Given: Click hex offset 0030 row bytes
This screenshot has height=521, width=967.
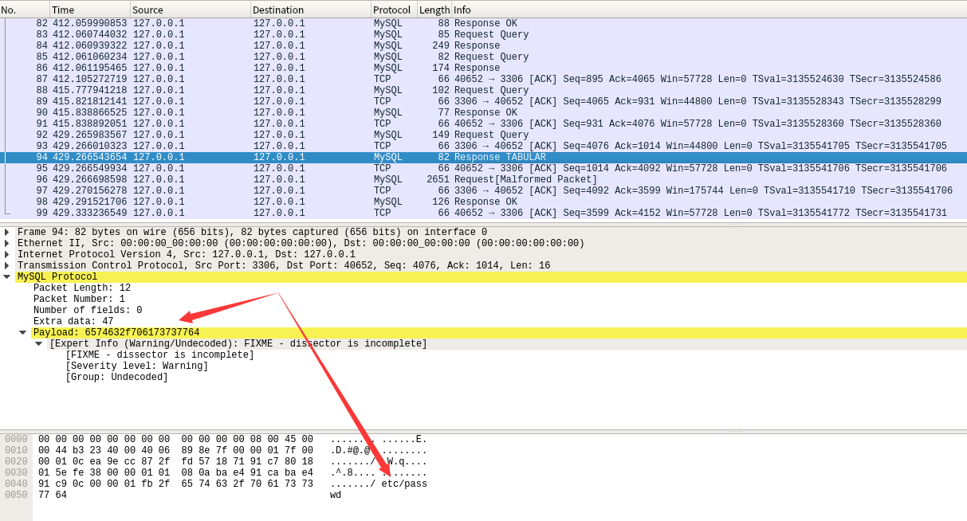Looking at the screenshot, I should point(175,473).
